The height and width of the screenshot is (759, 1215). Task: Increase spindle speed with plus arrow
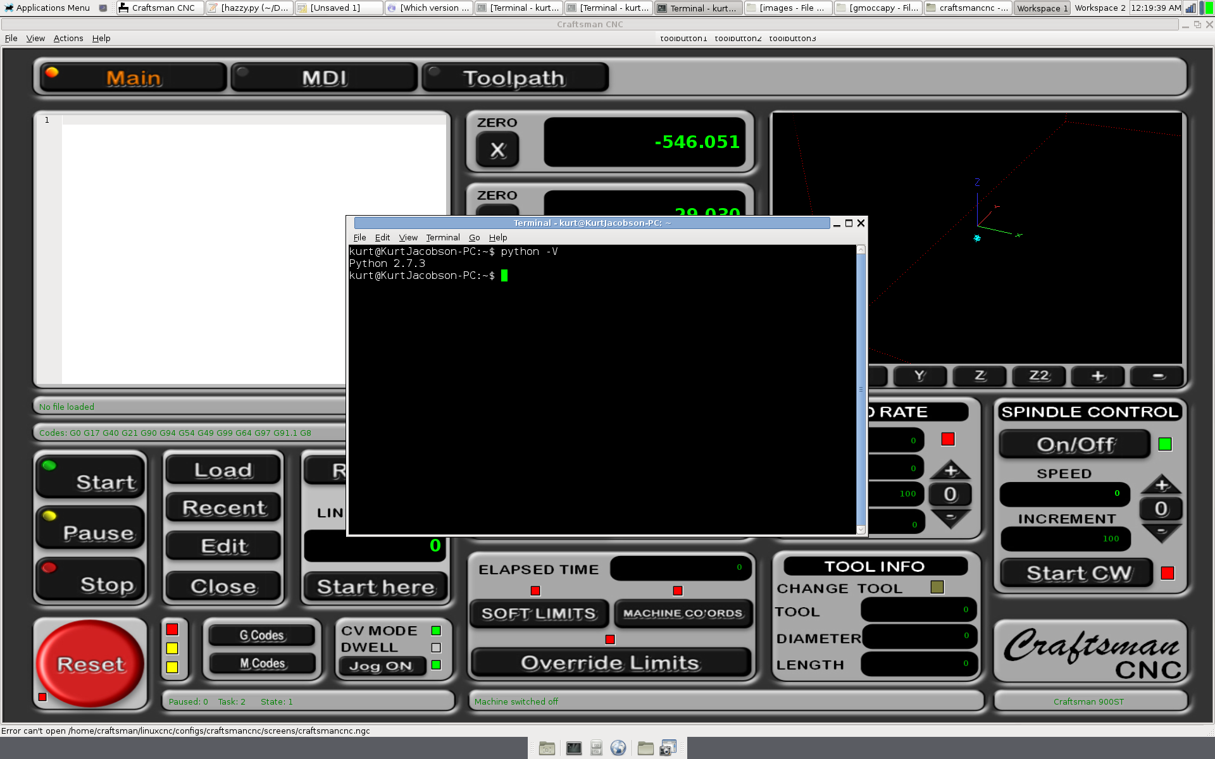pos(1161,484)
